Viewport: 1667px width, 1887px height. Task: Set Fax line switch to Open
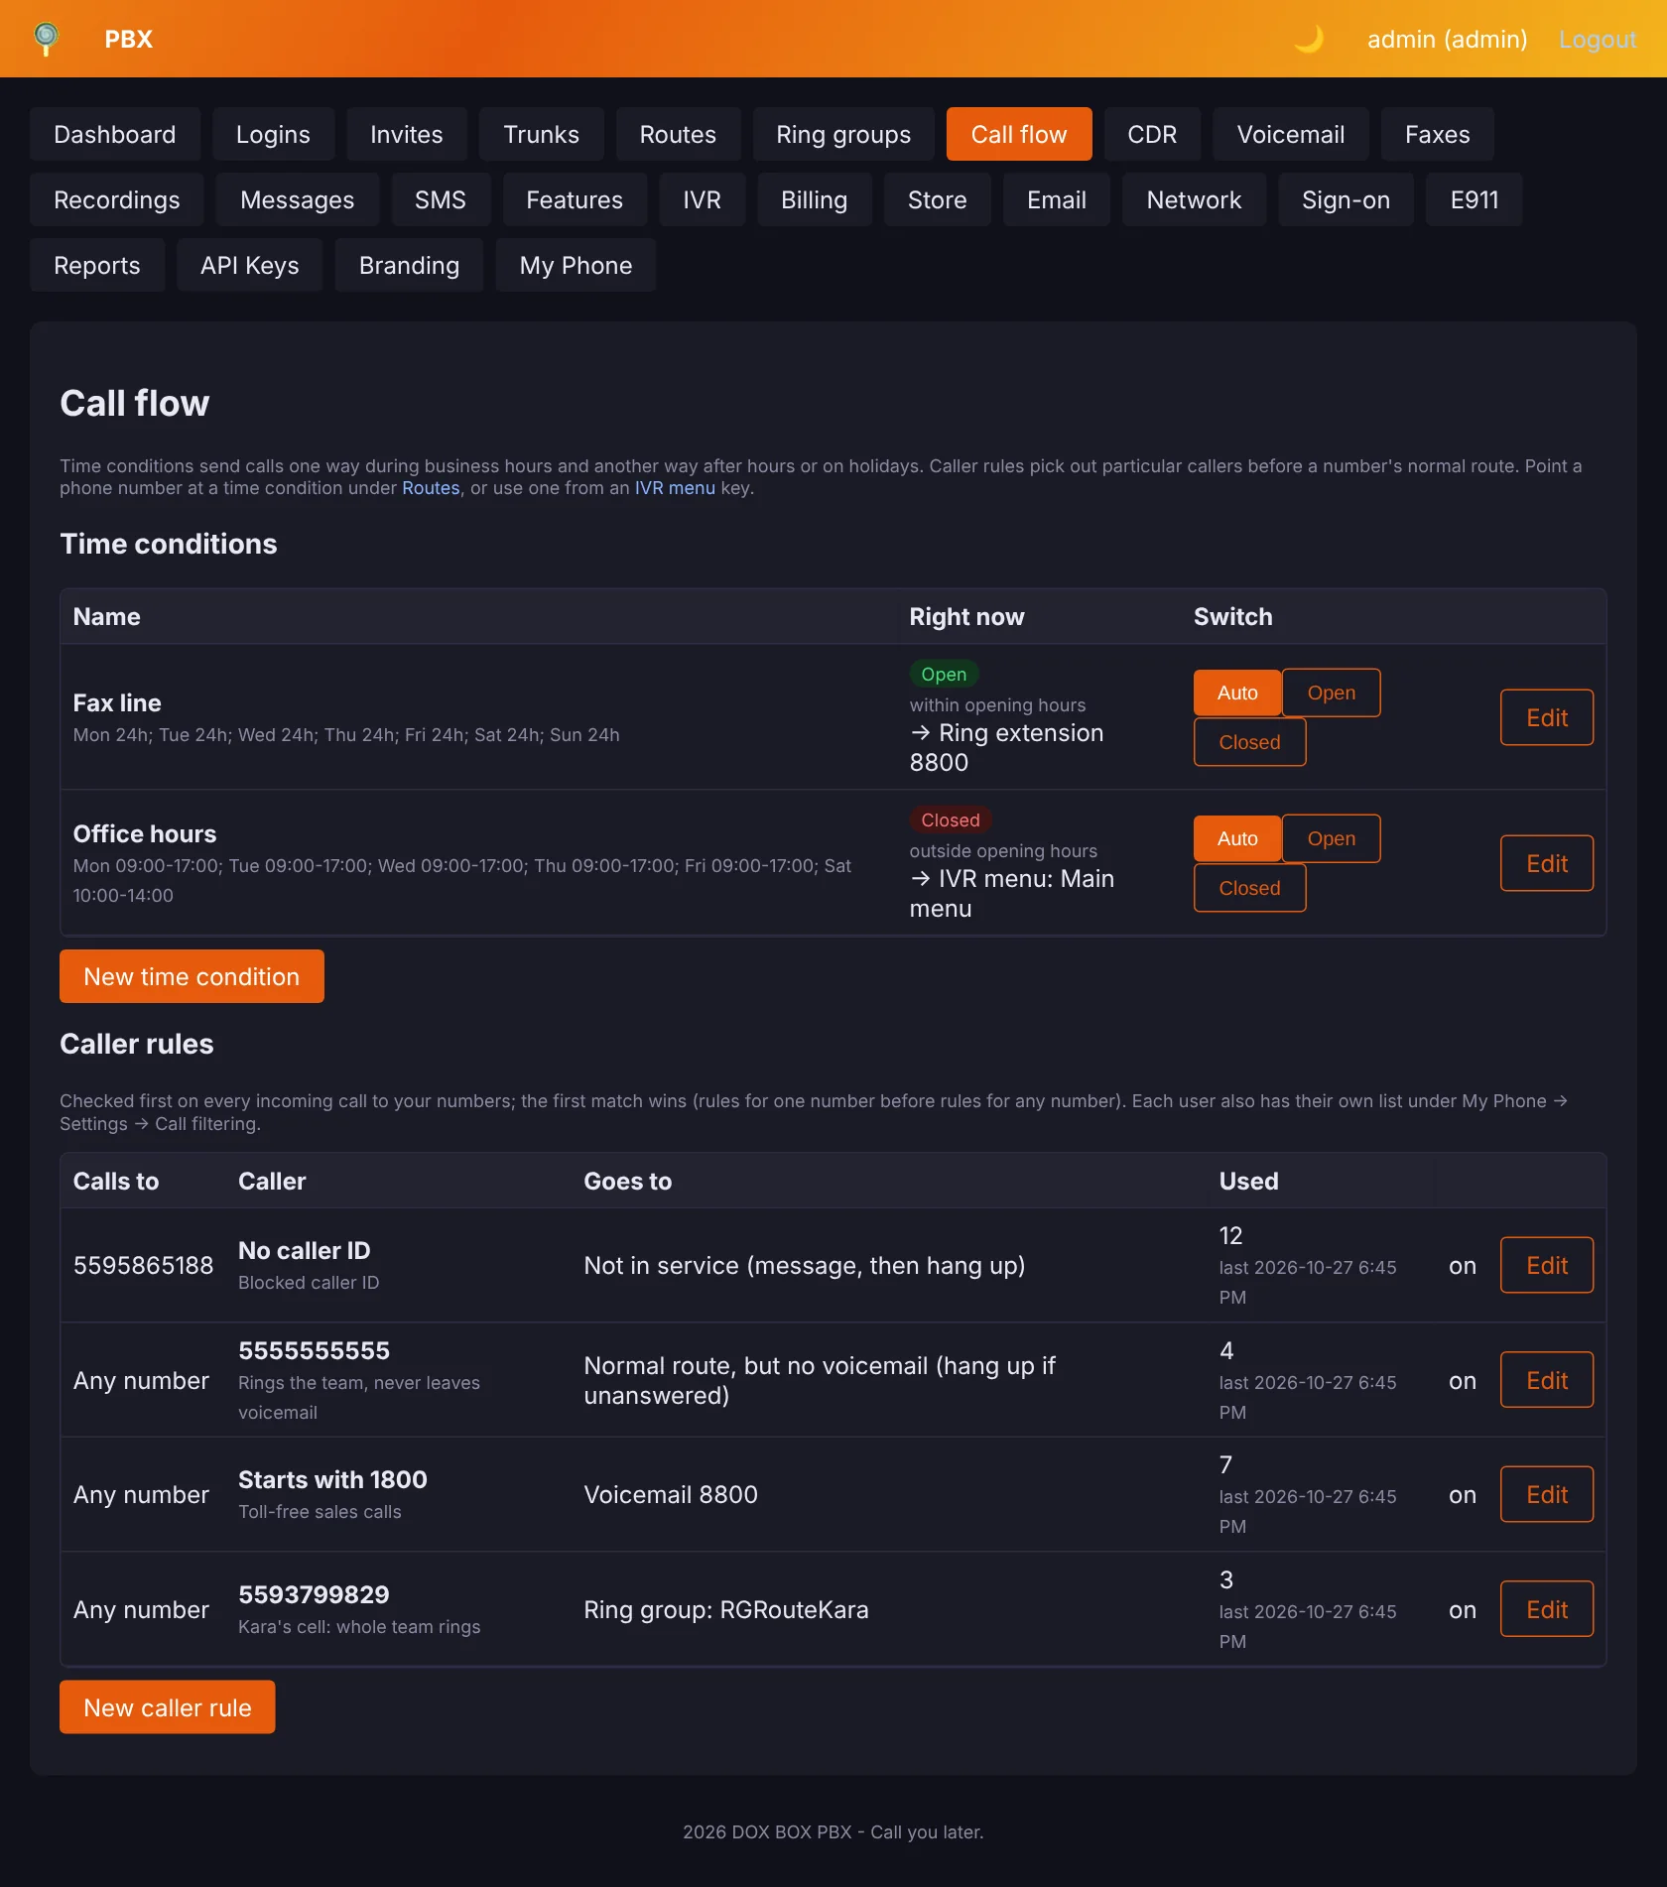click(x=1331, y=692)
